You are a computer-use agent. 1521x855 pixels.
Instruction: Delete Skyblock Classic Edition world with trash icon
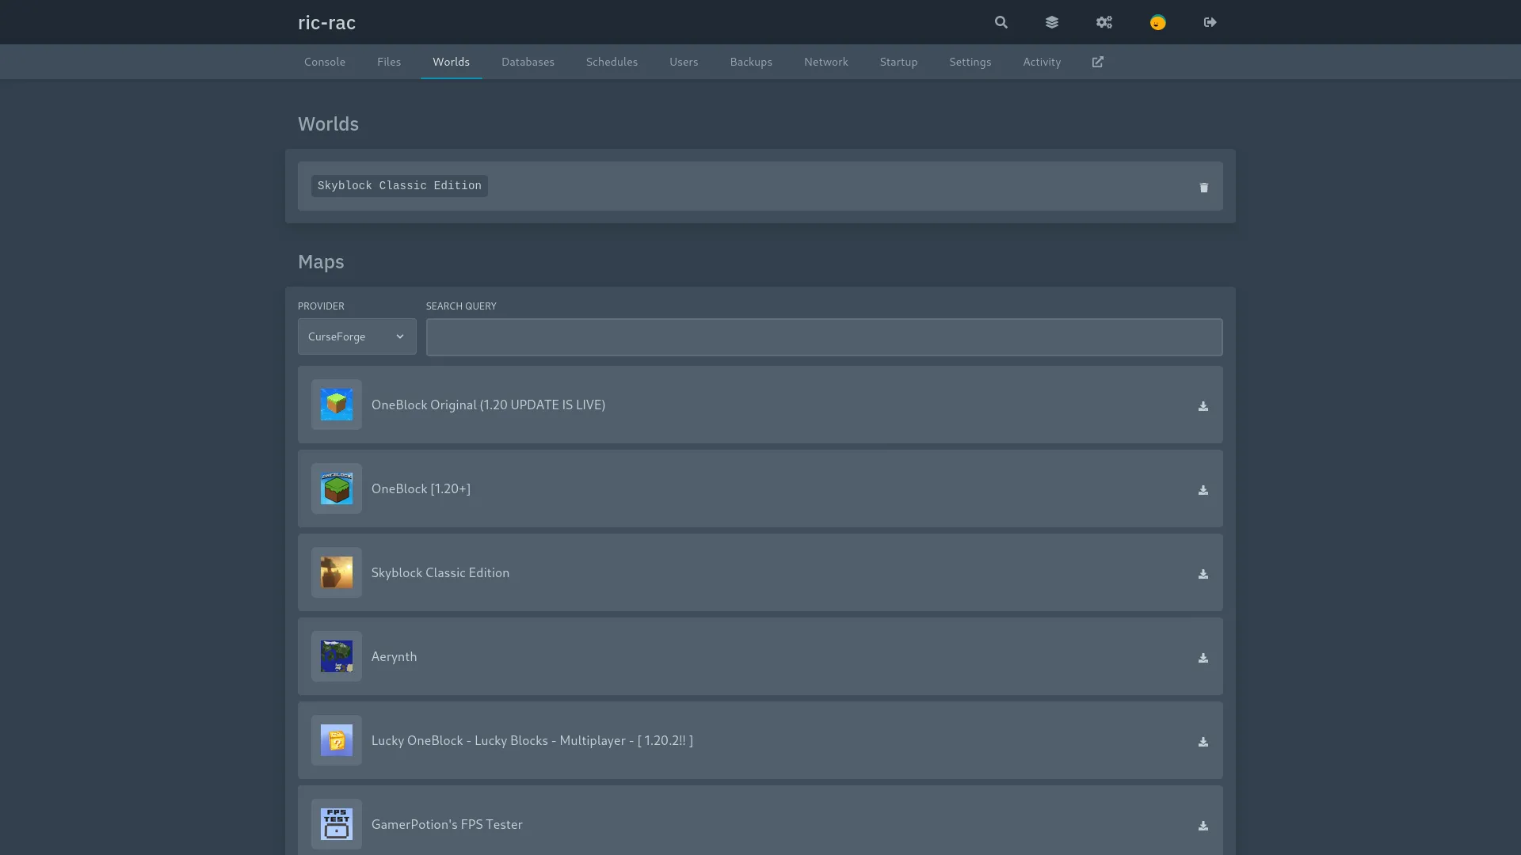1203,188
